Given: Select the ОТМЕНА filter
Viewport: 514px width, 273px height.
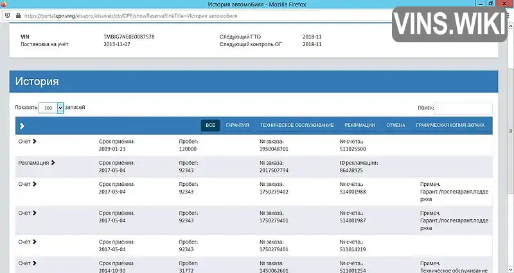Looking at the screenshot, I should pos(396,125).
